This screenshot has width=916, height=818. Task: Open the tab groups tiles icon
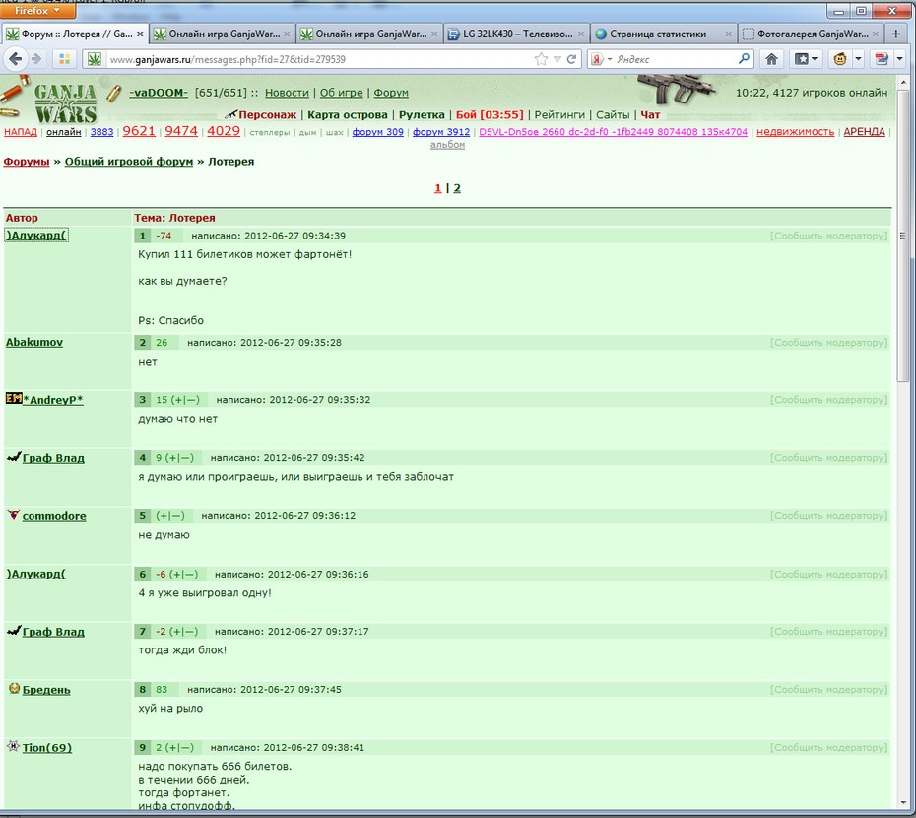[64, 59]
